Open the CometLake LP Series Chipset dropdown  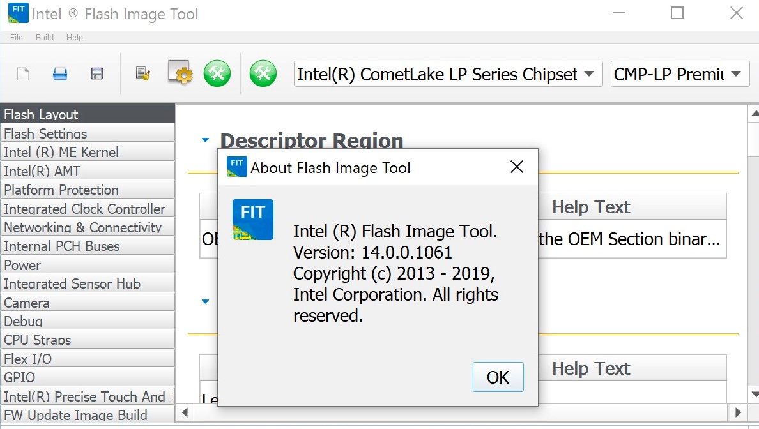448,74
